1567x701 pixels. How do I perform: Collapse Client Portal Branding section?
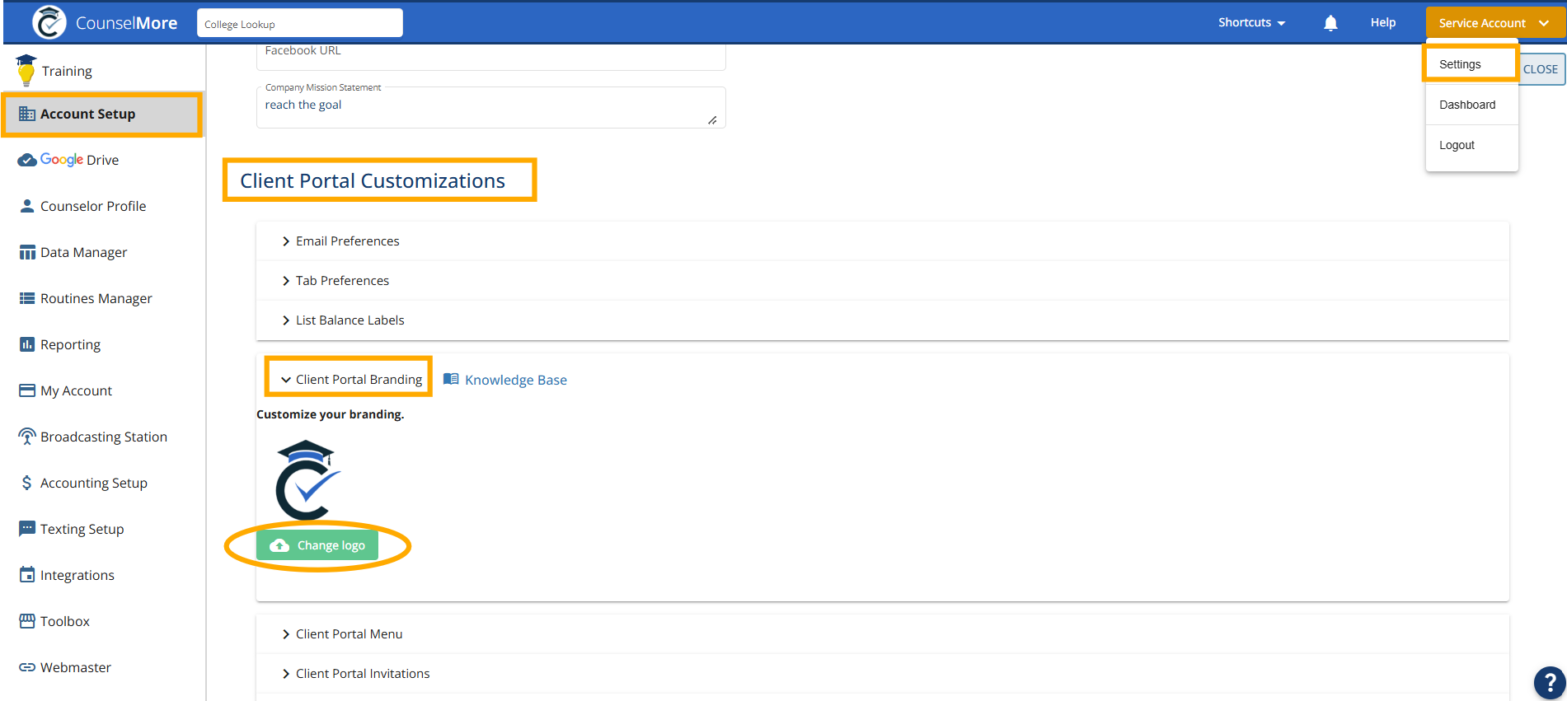click(351, 380)
